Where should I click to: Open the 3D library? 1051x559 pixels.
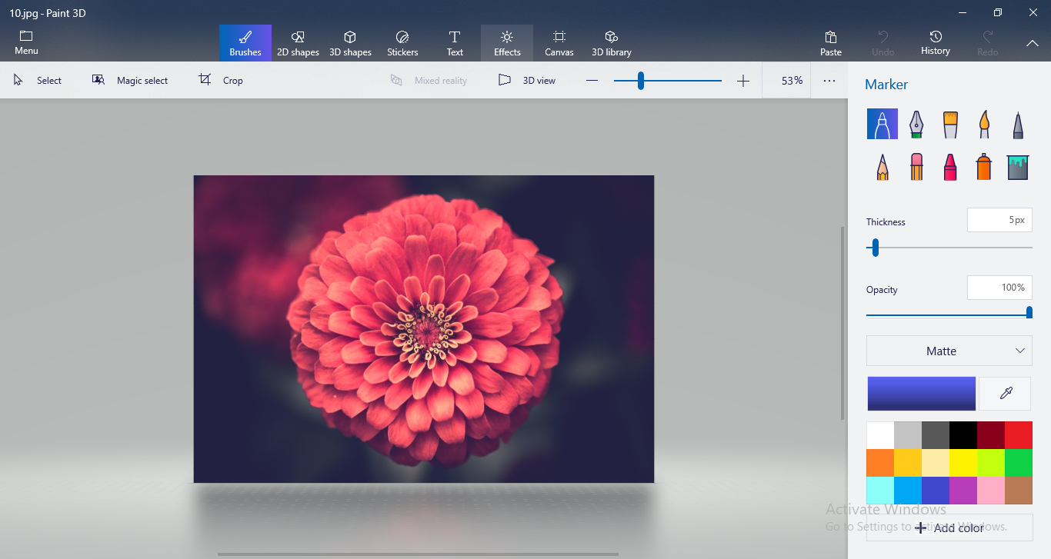611,42
